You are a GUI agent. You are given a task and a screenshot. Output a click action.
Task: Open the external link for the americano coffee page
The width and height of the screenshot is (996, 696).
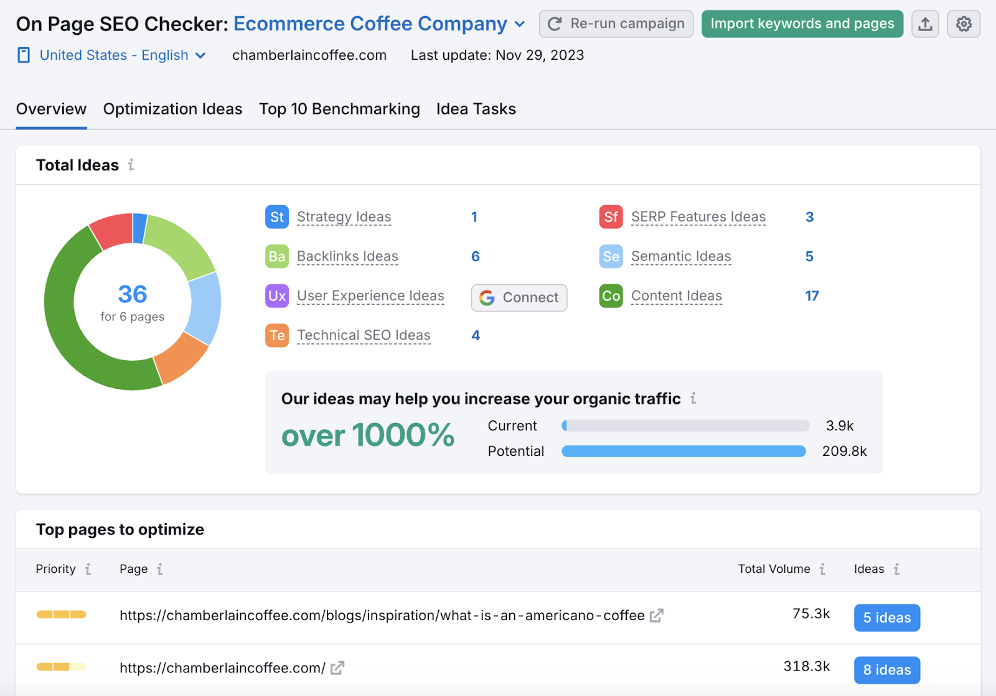tap(656, 615)
